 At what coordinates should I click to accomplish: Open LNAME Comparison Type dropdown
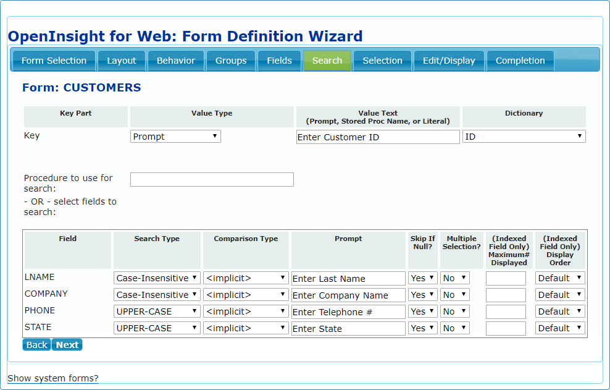tap(246, 278)
